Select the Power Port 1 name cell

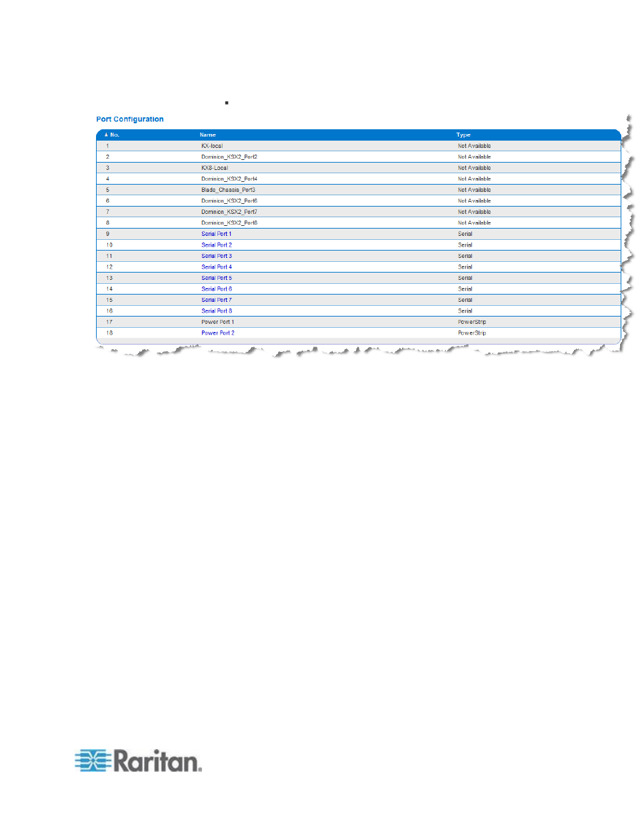218,322
